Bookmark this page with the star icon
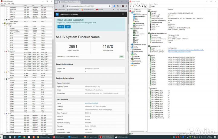This screenshot has height=139, width=218. pyautogui.click(x=109, y=6)
